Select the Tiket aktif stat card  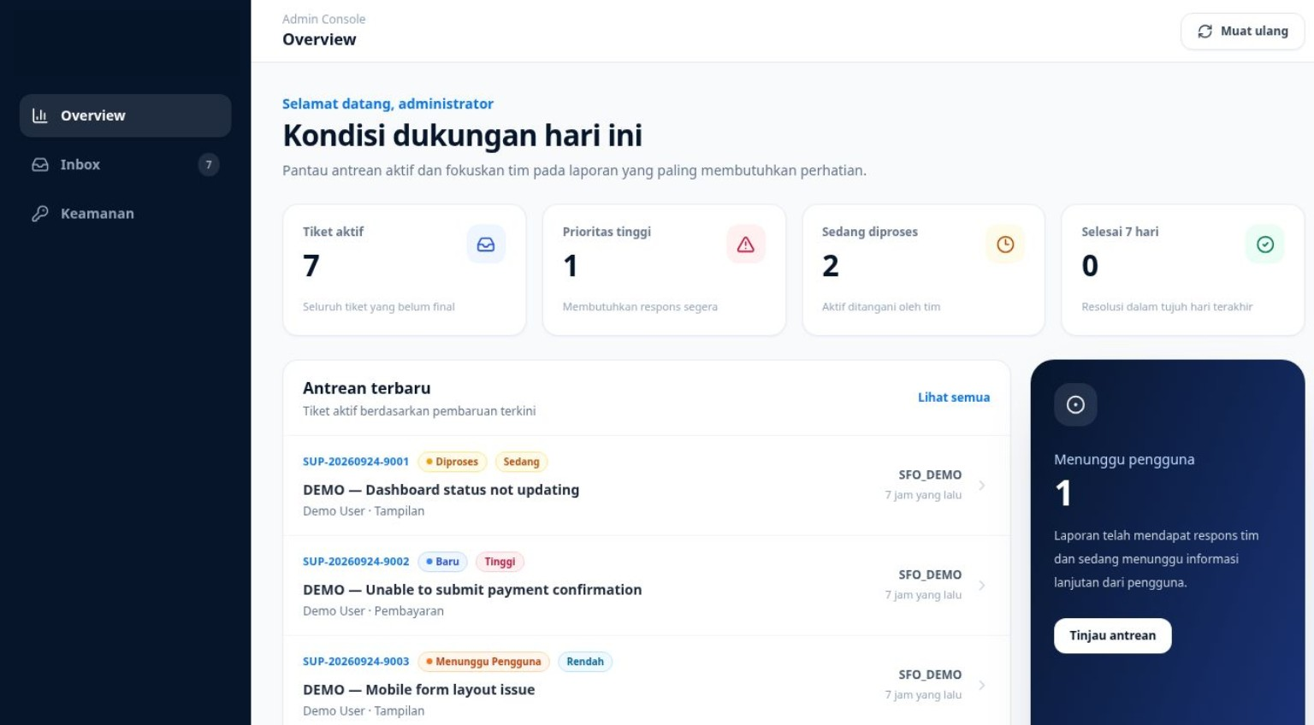(x=404, y=269)
